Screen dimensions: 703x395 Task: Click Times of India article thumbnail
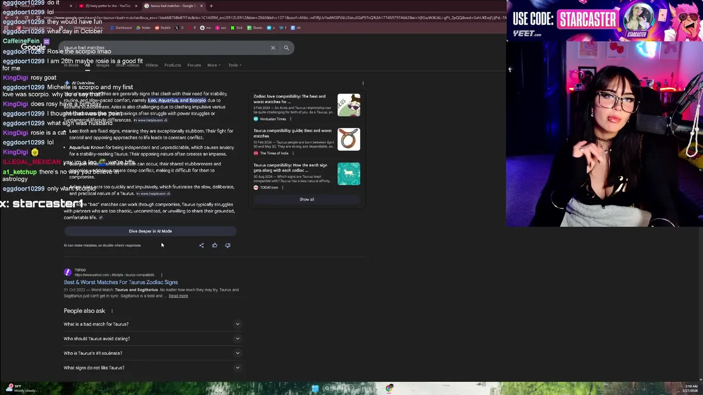click(349, 139)
